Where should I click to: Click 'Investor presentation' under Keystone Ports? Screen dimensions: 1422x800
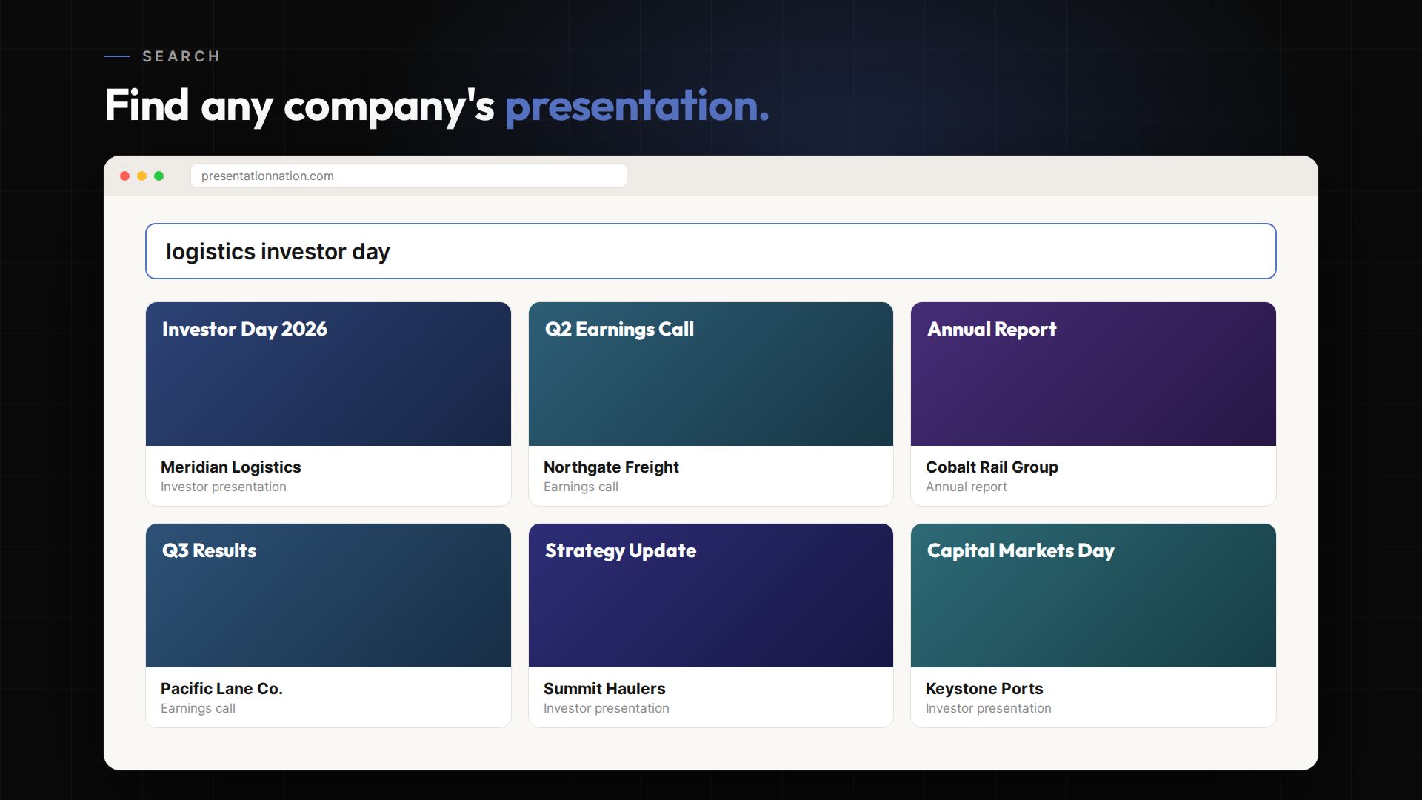pyautogui.click(x=989, y=708)
